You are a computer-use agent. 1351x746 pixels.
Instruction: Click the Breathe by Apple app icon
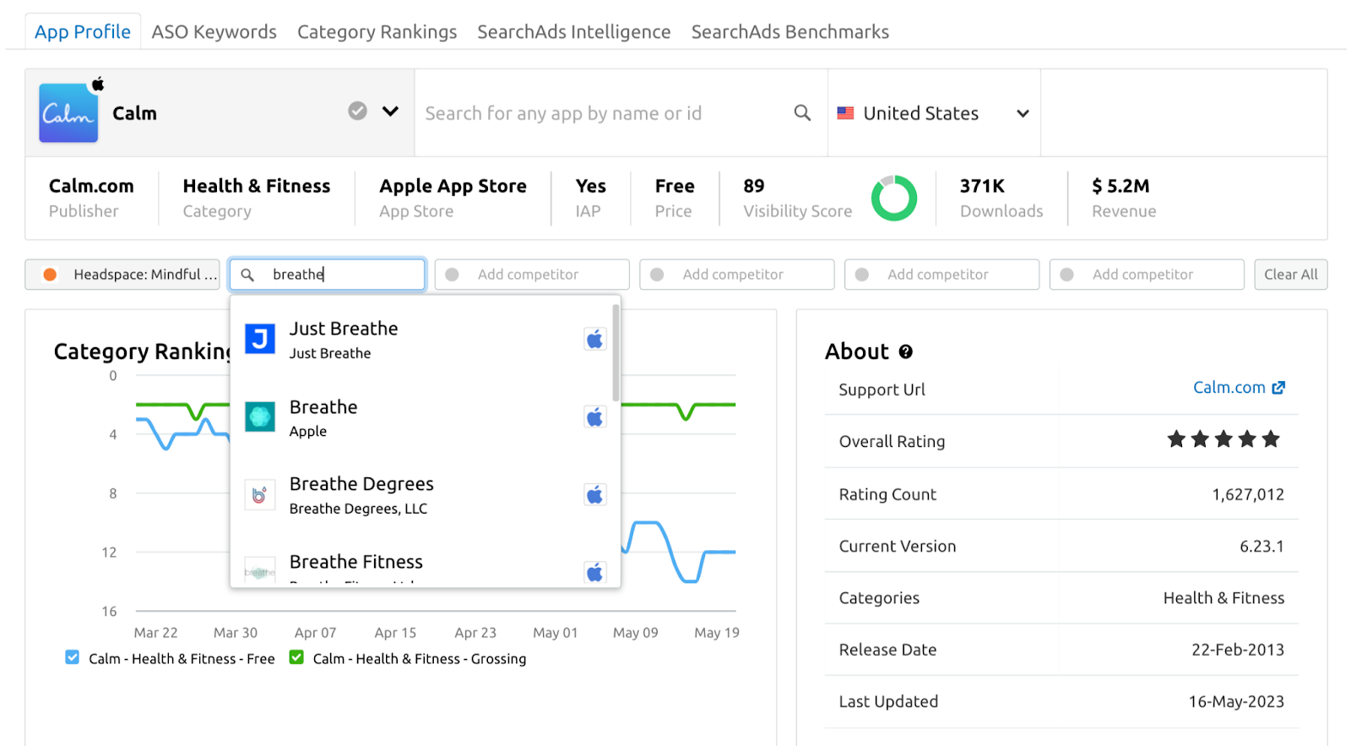(259, 417)
